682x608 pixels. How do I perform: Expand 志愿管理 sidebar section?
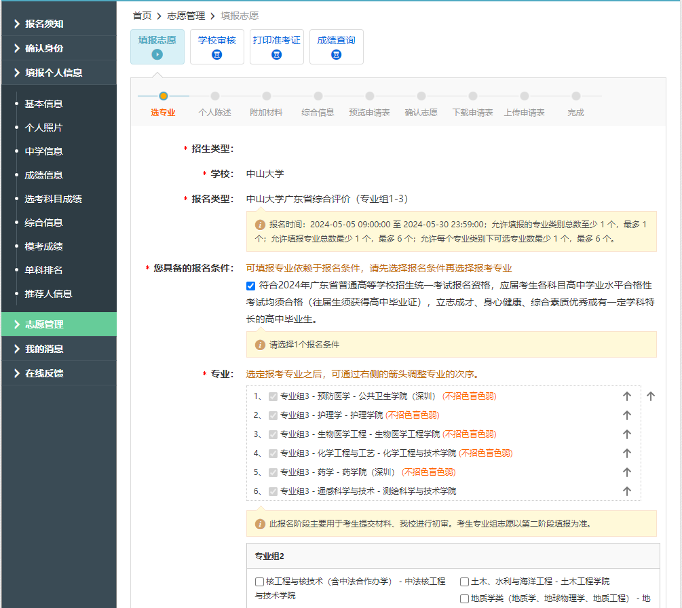coord(59,324)
